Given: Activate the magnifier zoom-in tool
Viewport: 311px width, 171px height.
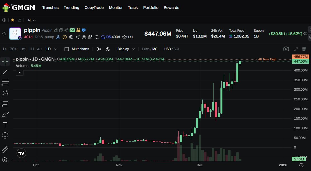Looking at the screenshot, I should point(5,160).
